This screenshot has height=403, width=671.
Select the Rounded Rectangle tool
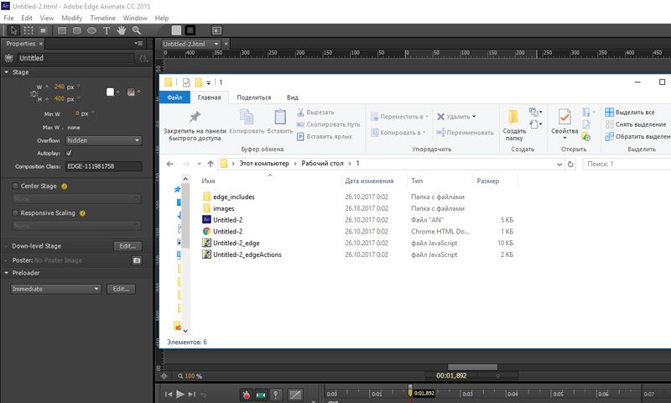click(x=77, y=30)
